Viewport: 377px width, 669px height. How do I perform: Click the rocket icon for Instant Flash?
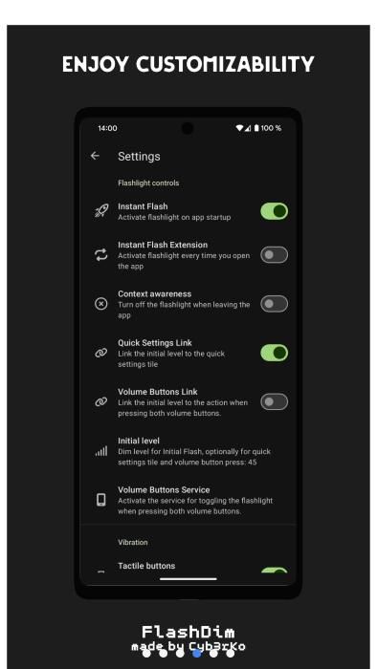[101, 211]
